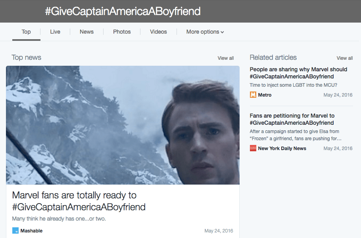Switch to the Live tab
The image size is (361, 238).
[x=55, y=32]
